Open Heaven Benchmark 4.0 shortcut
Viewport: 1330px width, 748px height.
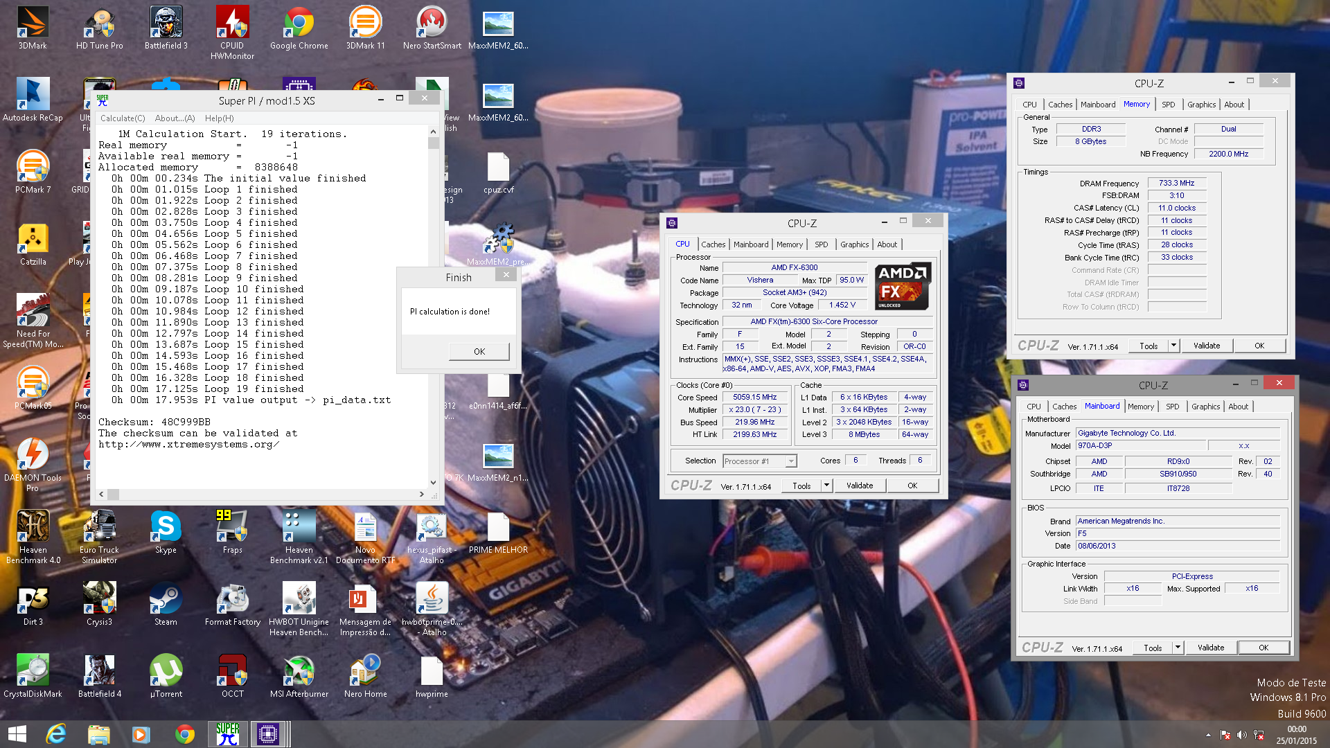tap(33, 537)
